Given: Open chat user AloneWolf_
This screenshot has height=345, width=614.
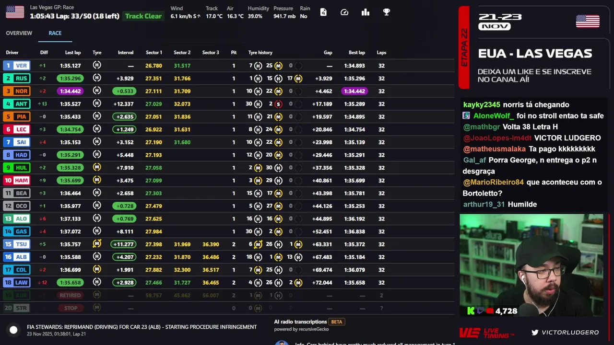Looking at the screenshot, I should click(x=493, y=115).
